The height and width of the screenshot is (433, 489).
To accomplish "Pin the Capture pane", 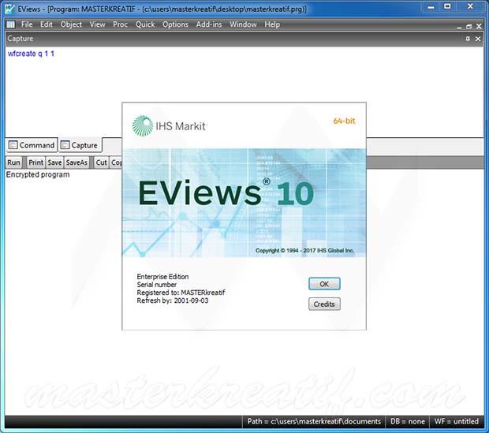I will 468,39.
